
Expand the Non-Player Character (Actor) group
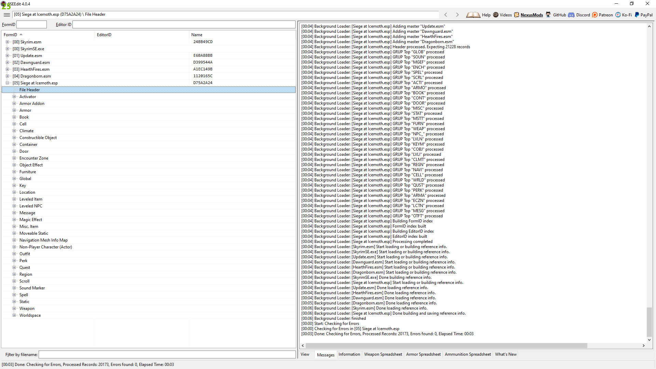coord(14,247)
